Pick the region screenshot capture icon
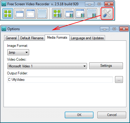 pos(42,13)
